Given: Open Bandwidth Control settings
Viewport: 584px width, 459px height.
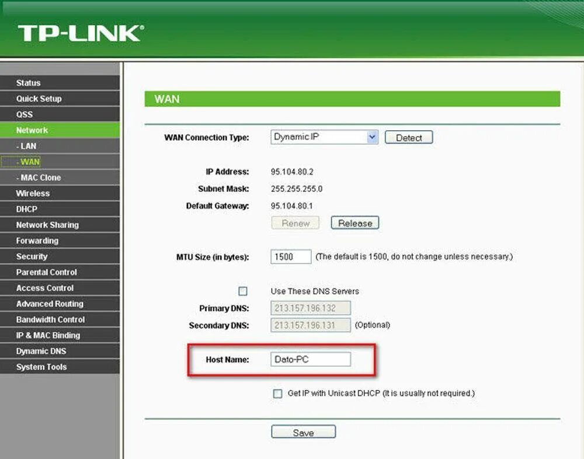Looking at the screenshot, I should pyautogui.click(x=50, y=319).
